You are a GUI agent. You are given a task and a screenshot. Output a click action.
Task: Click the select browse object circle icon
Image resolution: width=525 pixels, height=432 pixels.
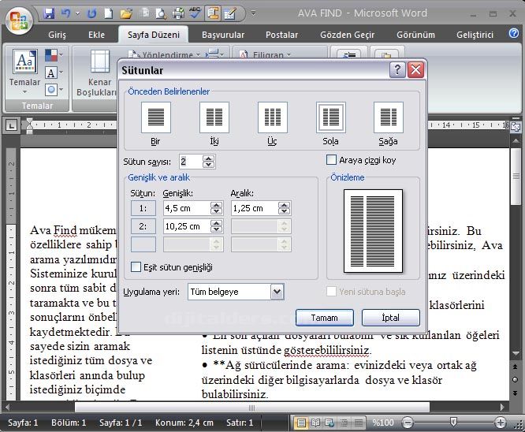[516, 379]
